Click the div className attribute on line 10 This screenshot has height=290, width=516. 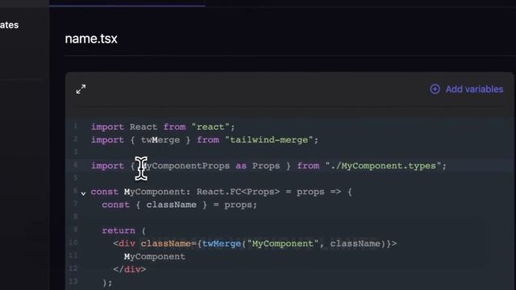165,243
